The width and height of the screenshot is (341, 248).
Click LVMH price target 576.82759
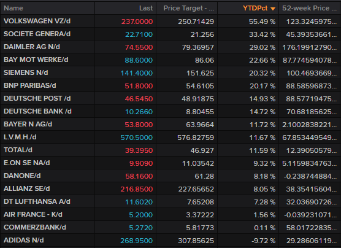[196, 138]
